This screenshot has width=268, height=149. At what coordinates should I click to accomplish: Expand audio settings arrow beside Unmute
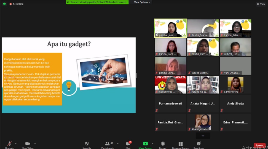coord(16,143)
